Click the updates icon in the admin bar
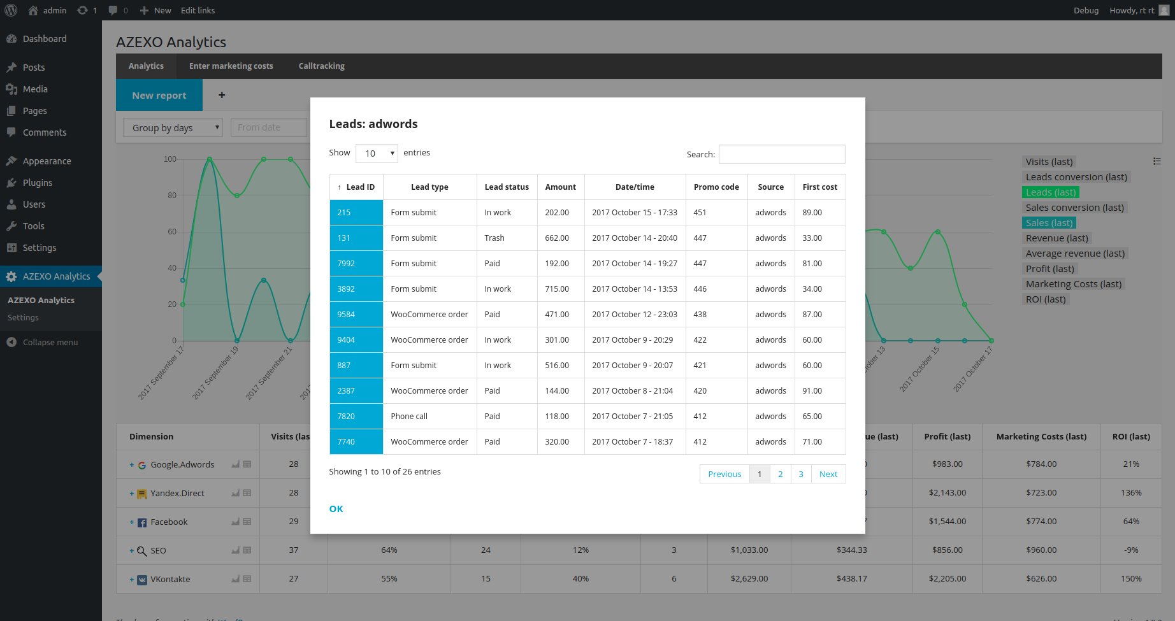This screenshot has height=621, width=1175. tap(83, 10)
